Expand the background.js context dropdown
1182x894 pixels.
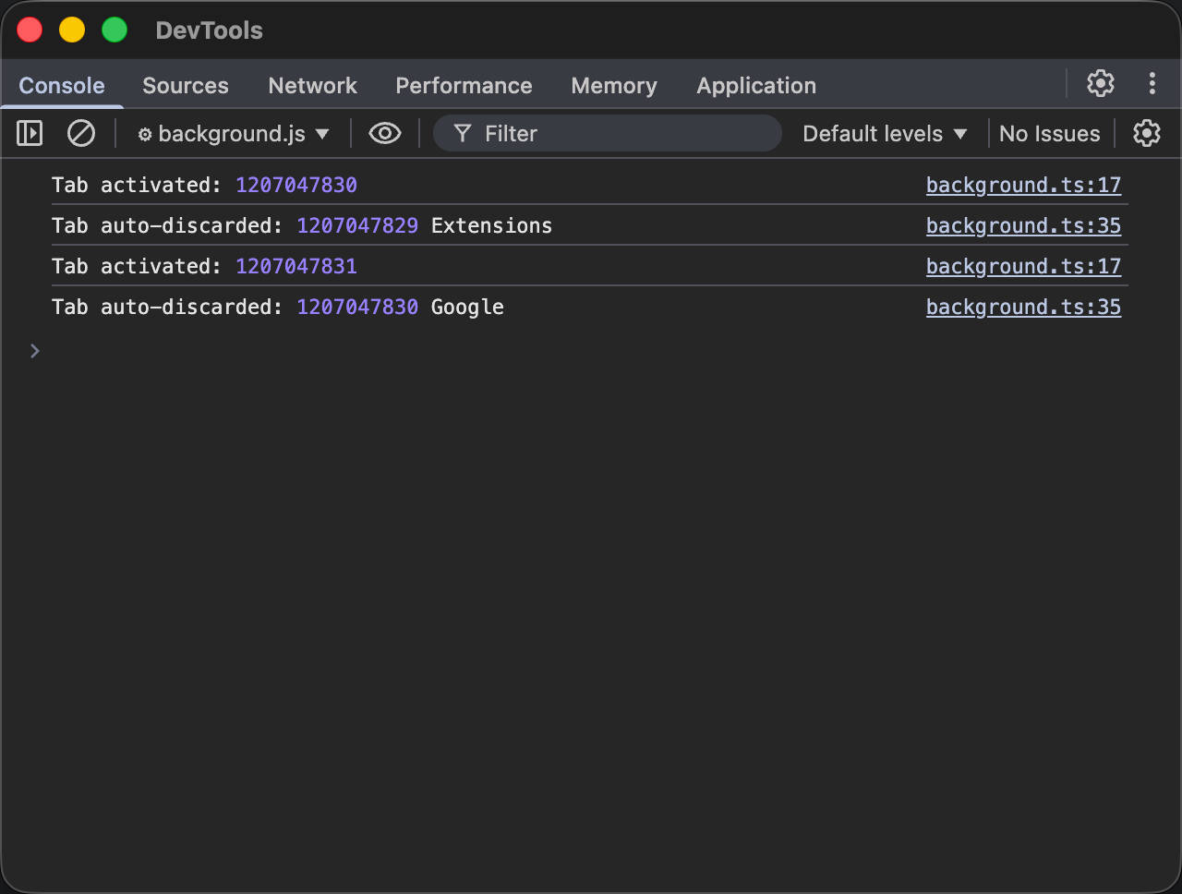[234, 134]
